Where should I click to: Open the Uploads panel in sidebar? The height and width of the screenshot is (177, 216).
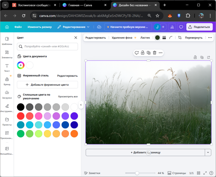pyautogui.click(x=7, y=94)
